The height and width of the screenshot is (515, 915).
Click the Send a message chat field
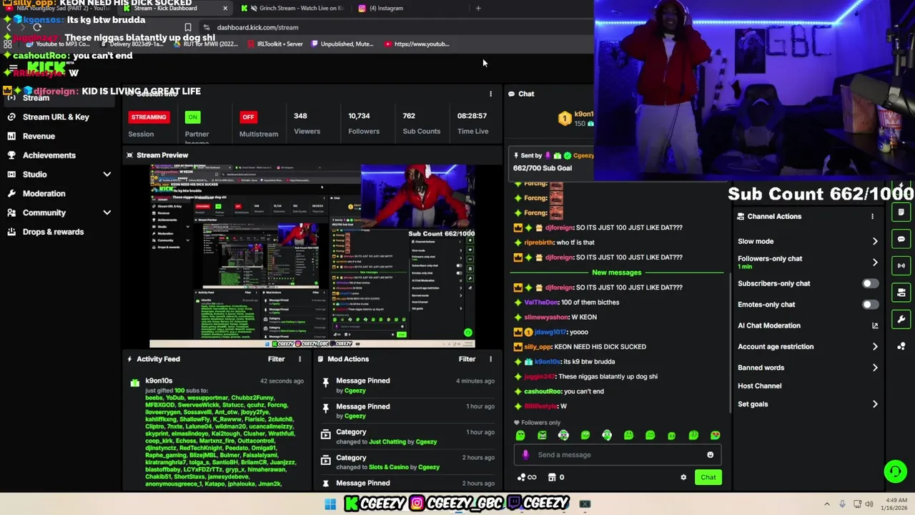click(619, 455)
